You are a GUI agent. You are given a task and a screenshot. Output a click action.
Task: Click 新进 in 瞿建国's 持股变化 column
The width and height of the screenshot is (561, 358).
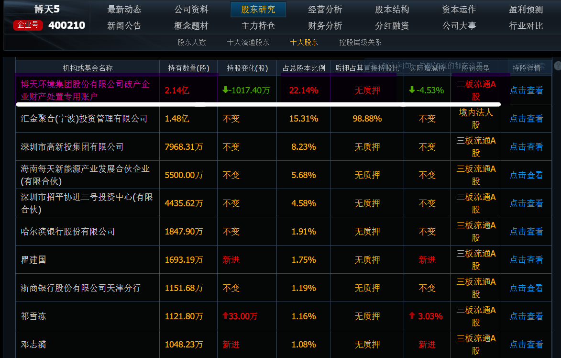click(x=231, y=260)
